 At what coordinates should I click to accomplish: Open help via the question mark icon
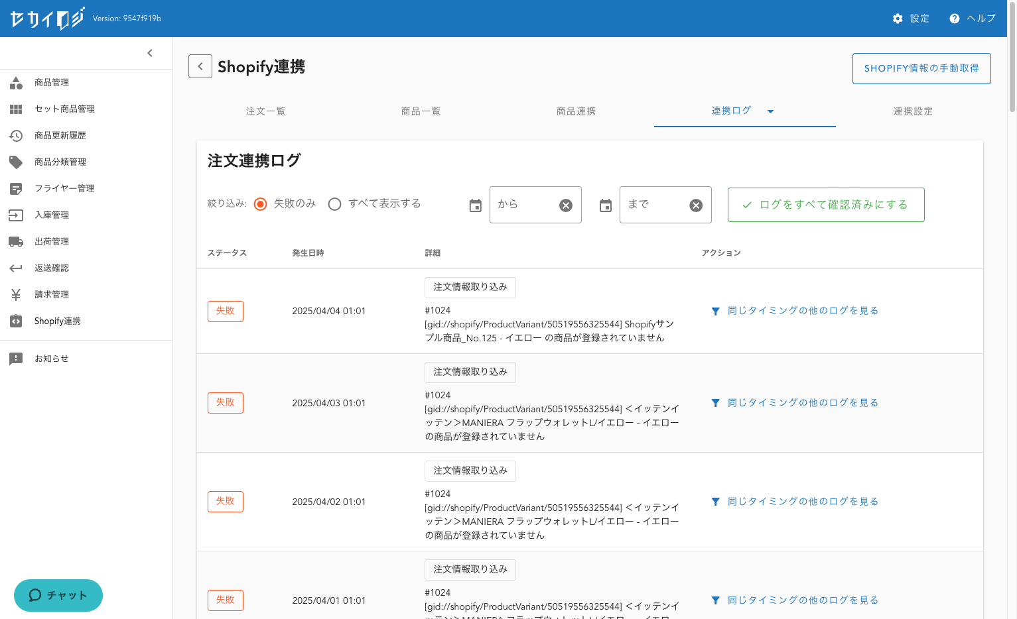coord(954,19)
